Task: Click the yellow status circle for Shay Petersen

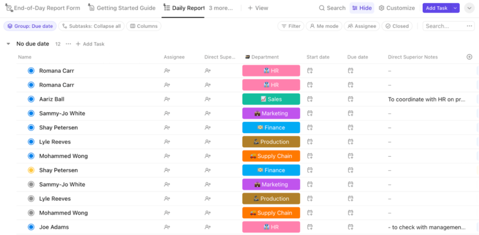Action: tap(31, 170)
